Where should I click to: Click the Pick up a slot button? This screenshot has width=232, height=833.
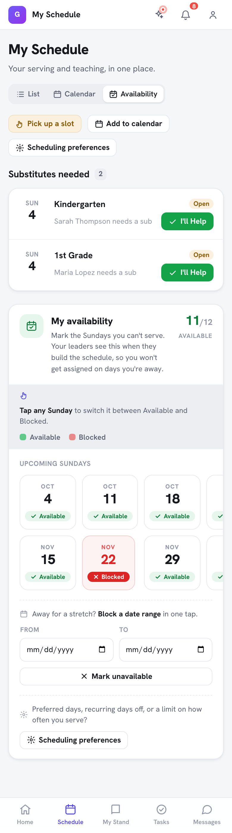(x=45, y=123)
